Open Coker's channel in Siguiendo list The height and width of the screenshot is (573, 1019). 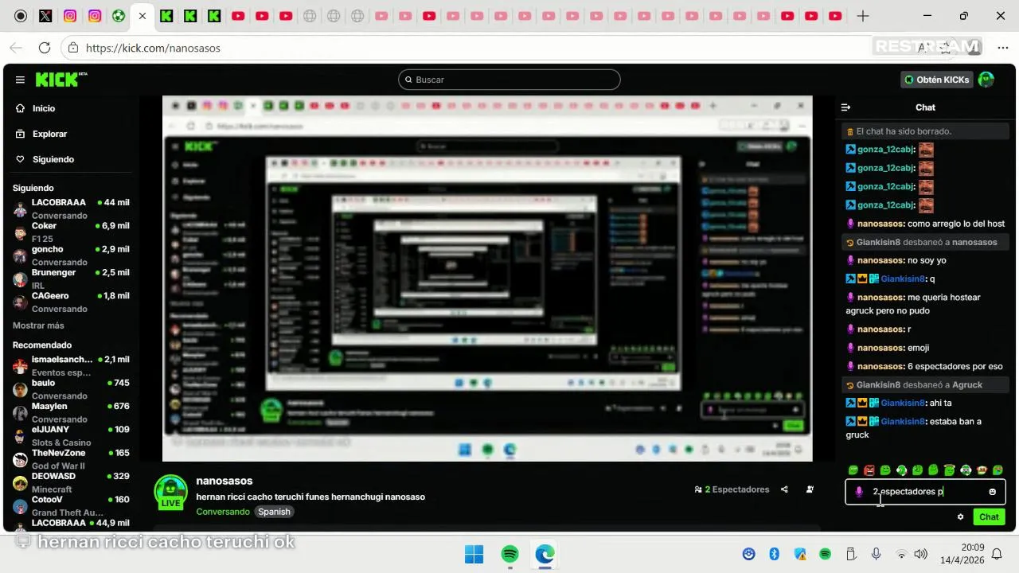[x=70, y=232]
